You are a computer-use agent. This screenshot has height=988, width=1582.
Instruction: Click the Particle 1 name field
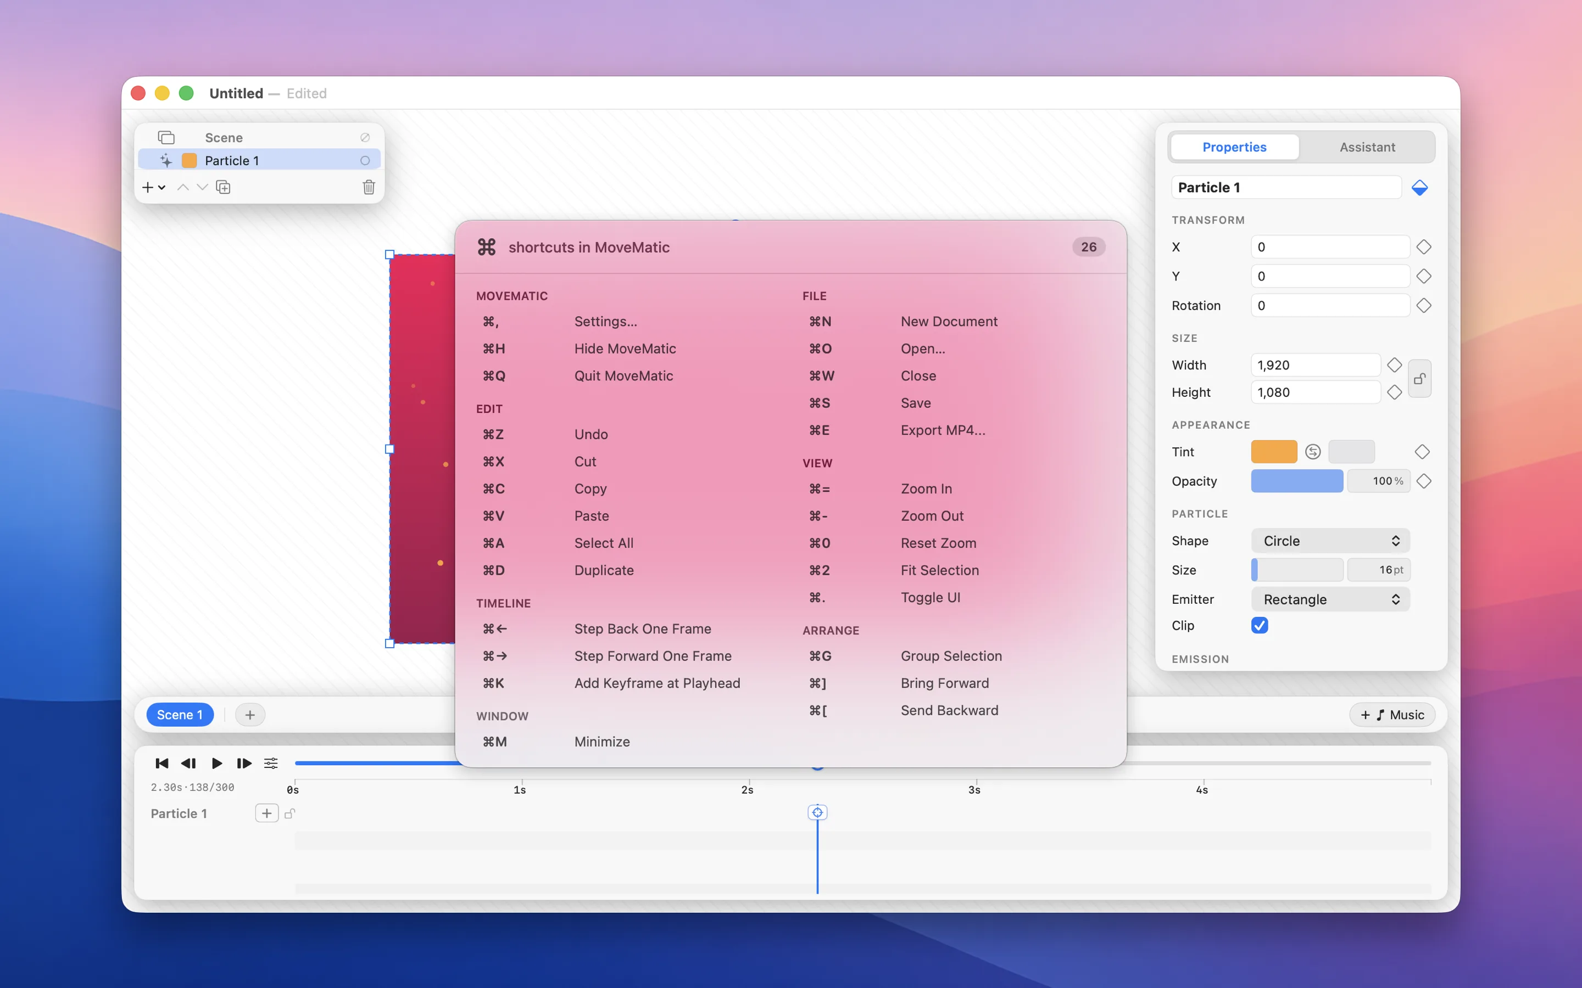tap(1286, 188)
